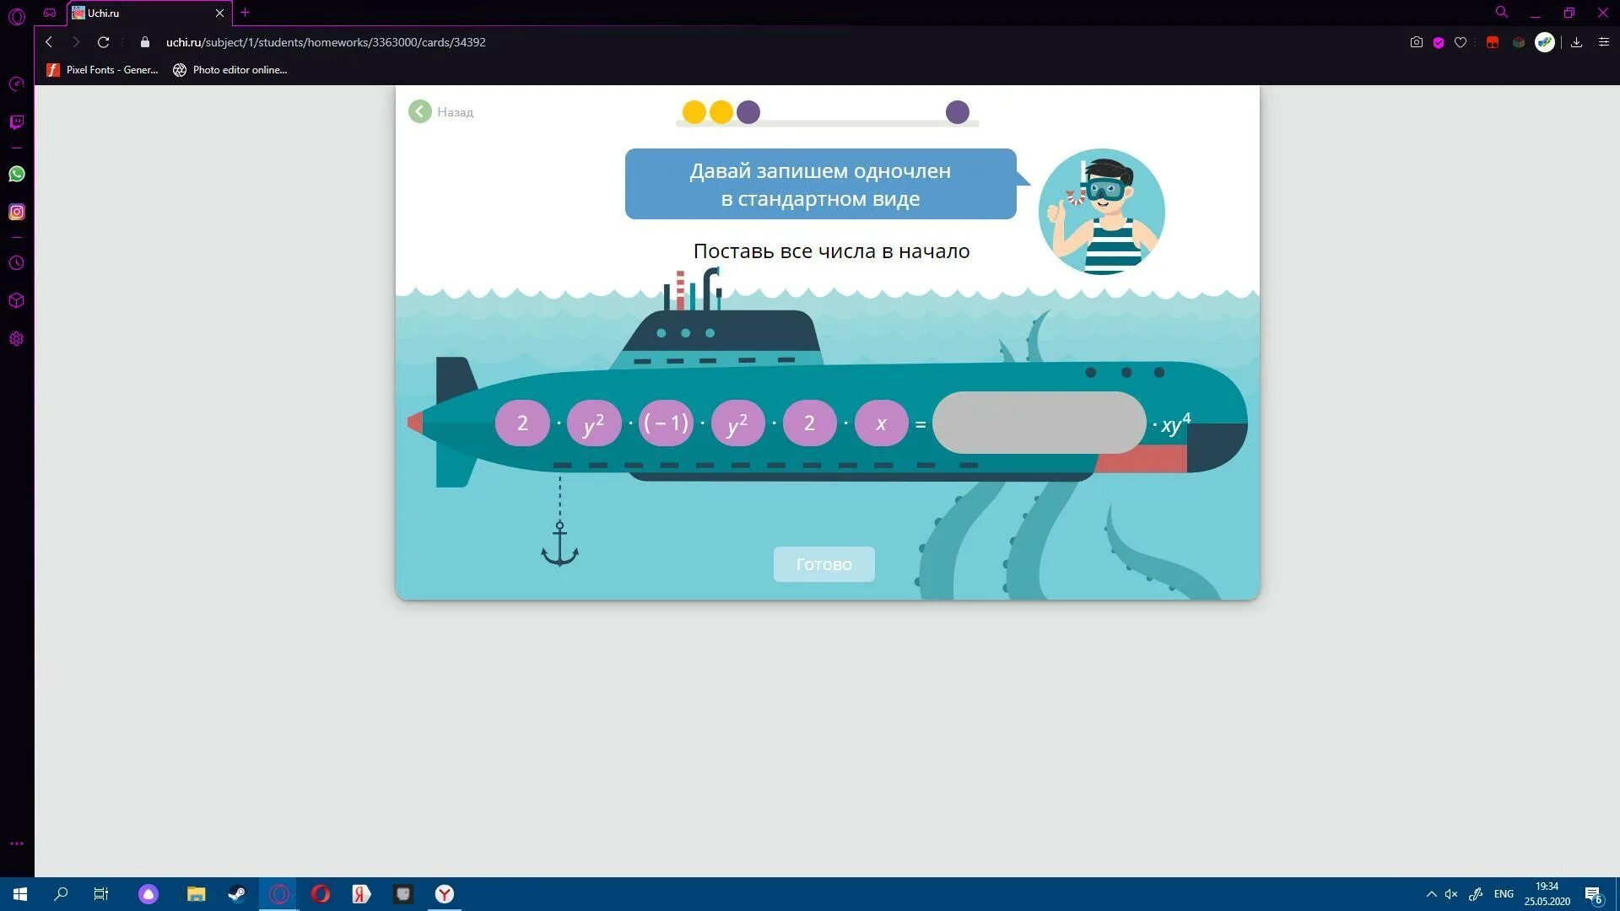1620x911 pixels.
Task: Click the green Назад back arrow
Action: coord(420,111)
